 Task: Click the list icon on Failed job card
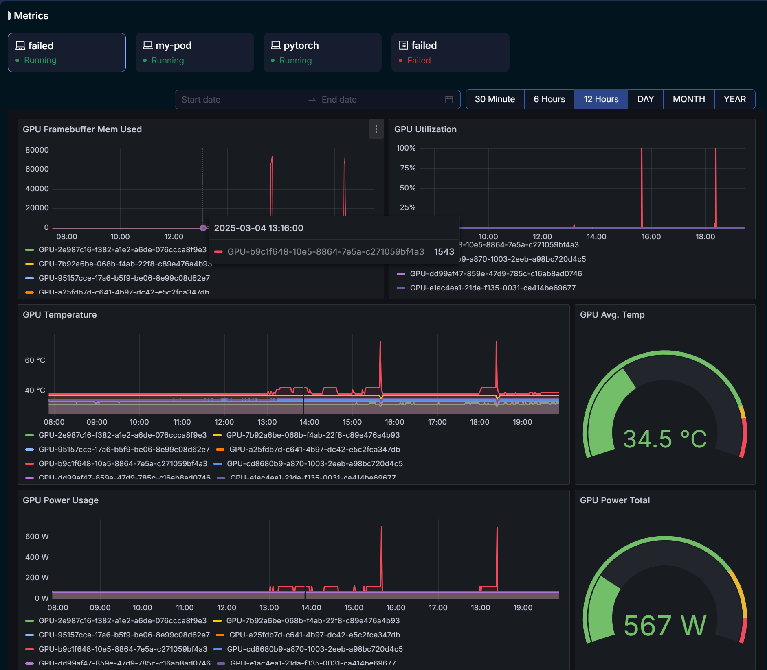[404, 46]
